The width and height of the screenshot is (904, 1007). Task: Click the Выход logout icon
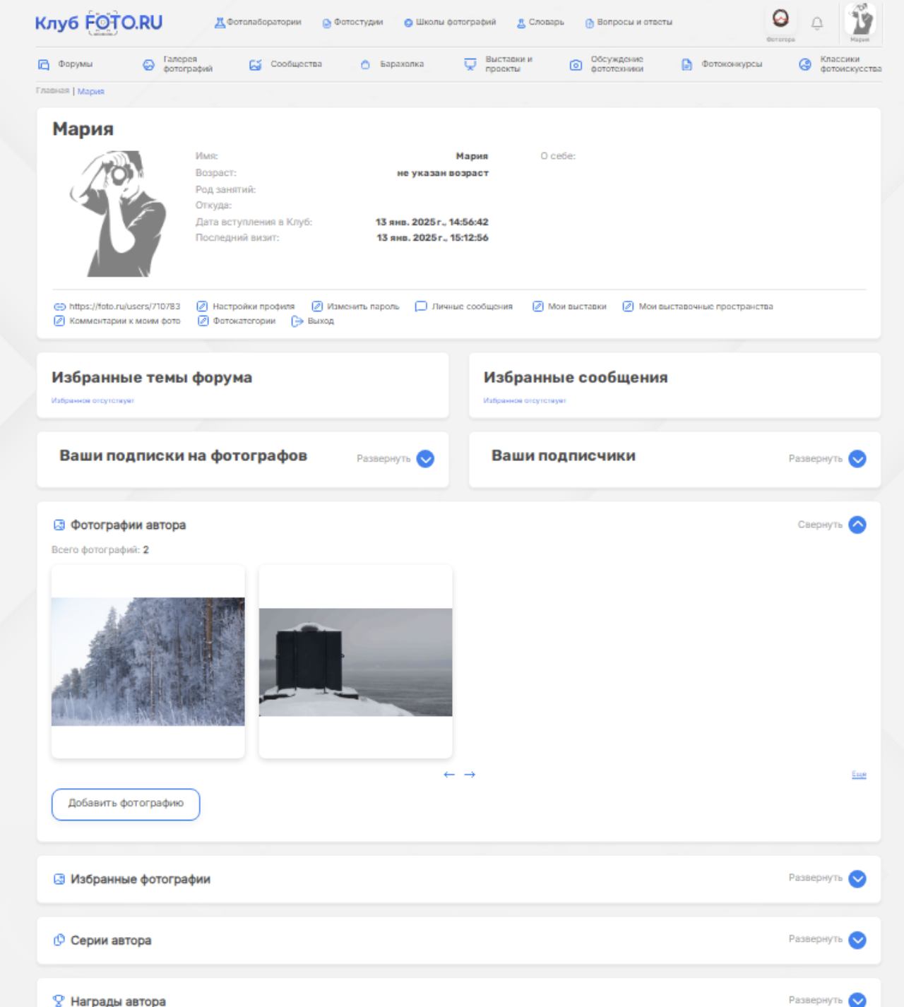(297, 321)
